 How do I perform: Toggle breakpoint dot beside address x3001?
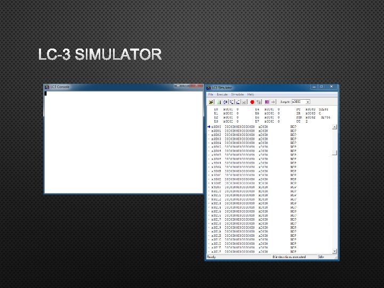click(x=209, y=131)
